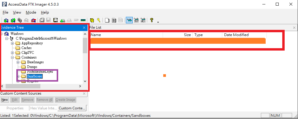
Task: Click the New button in Custom Content Sources
Action: click(5, 100)
